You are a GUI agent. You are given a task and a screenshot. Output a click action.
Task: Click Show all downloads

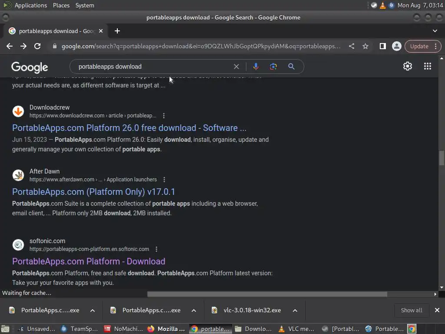(x=411, y=311)
